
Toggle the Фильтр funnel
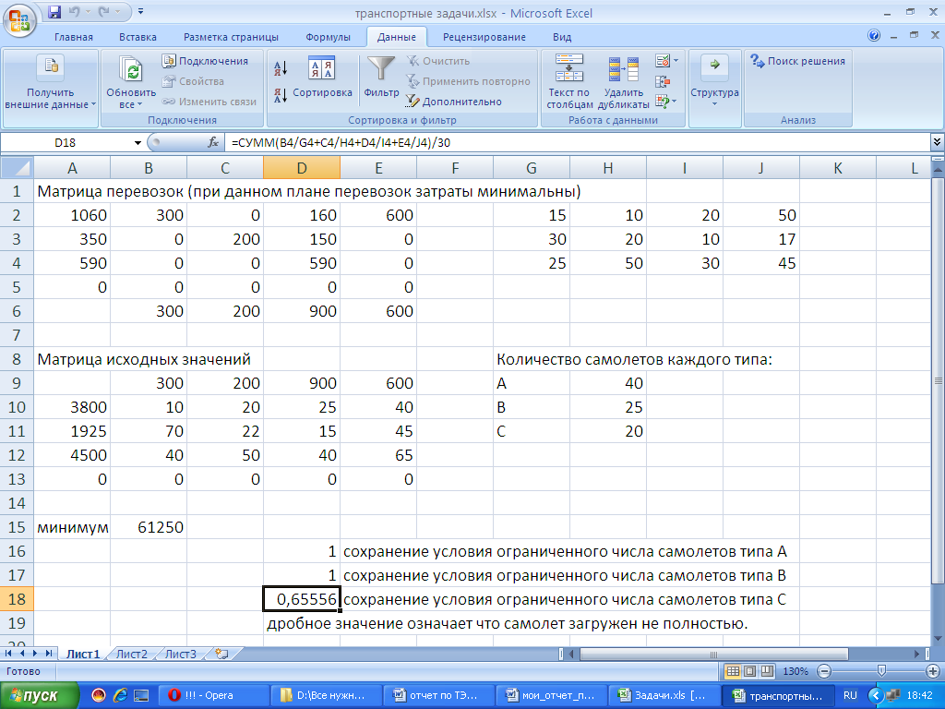pyautogui.click(x=381, y=78)
